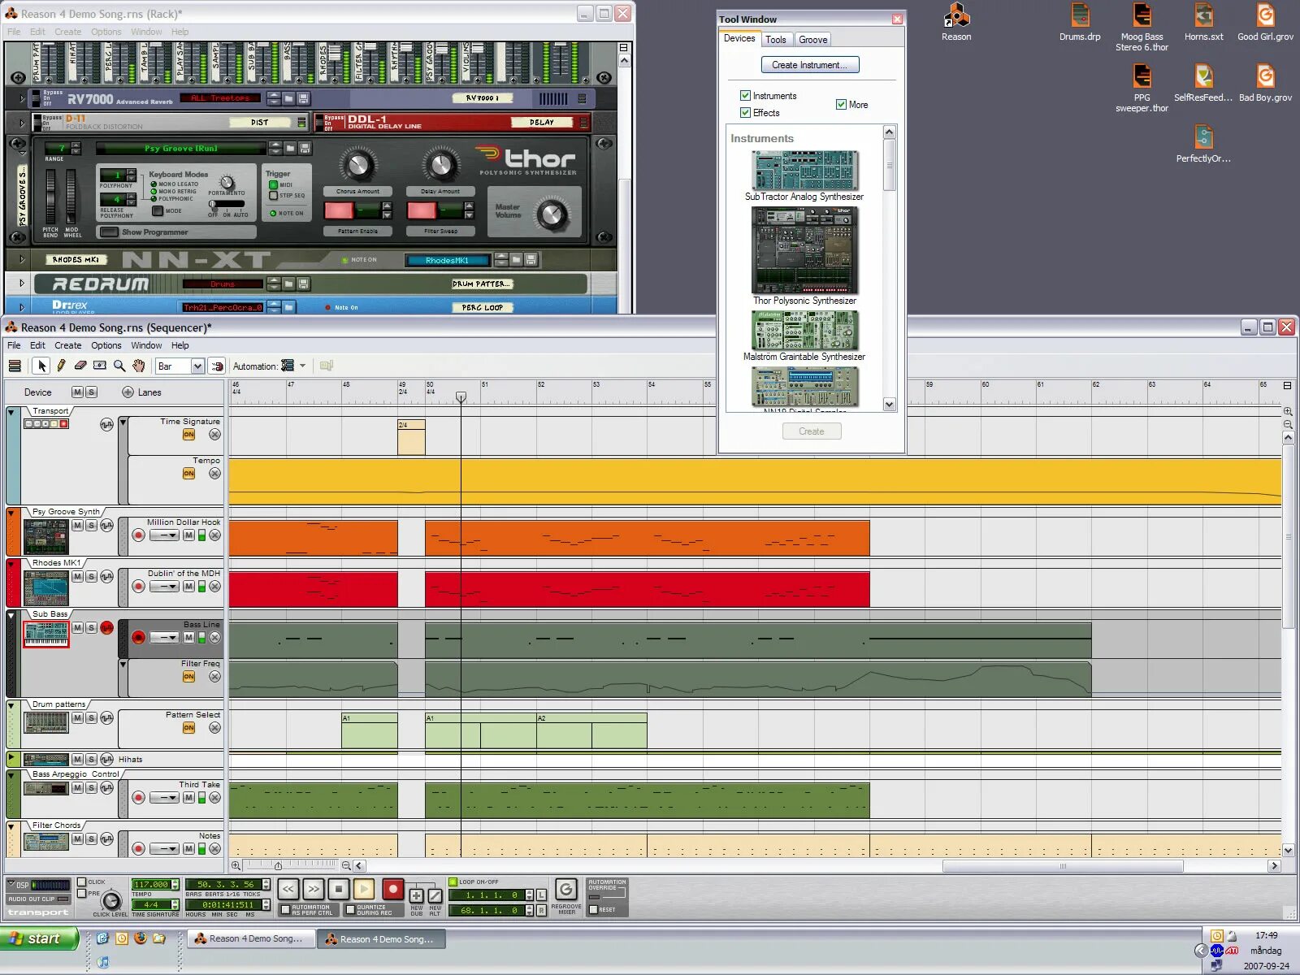Click the automation override Reset button
Screen dimensions: 1300x975
pyautogui.click(x=593, y=909)
